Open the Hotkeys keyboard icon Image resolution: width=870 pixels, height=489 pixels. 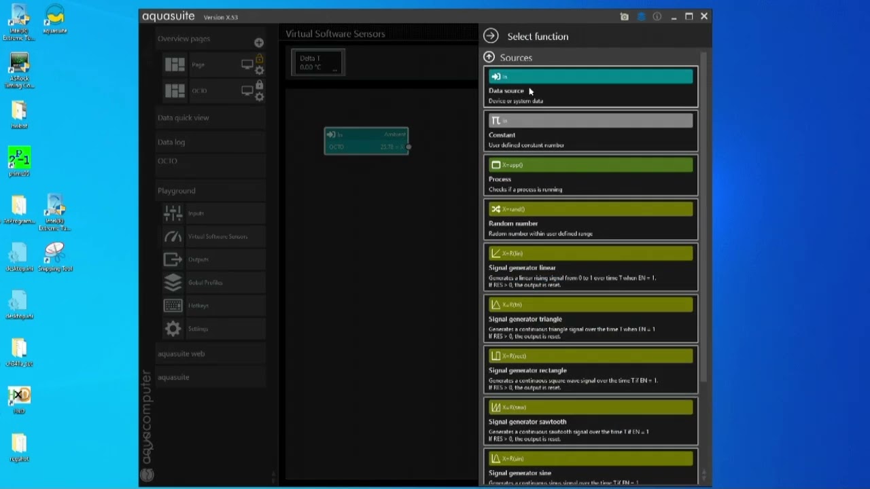tap(173, 306)
